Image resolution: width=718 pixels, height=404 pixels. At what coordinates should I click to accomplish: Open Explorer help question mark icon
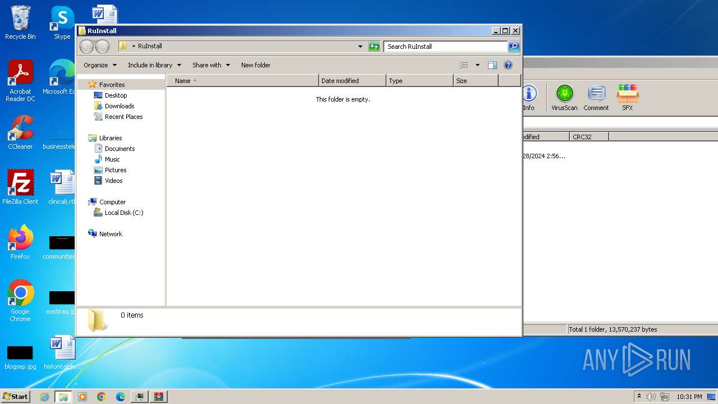pos(508,65)
